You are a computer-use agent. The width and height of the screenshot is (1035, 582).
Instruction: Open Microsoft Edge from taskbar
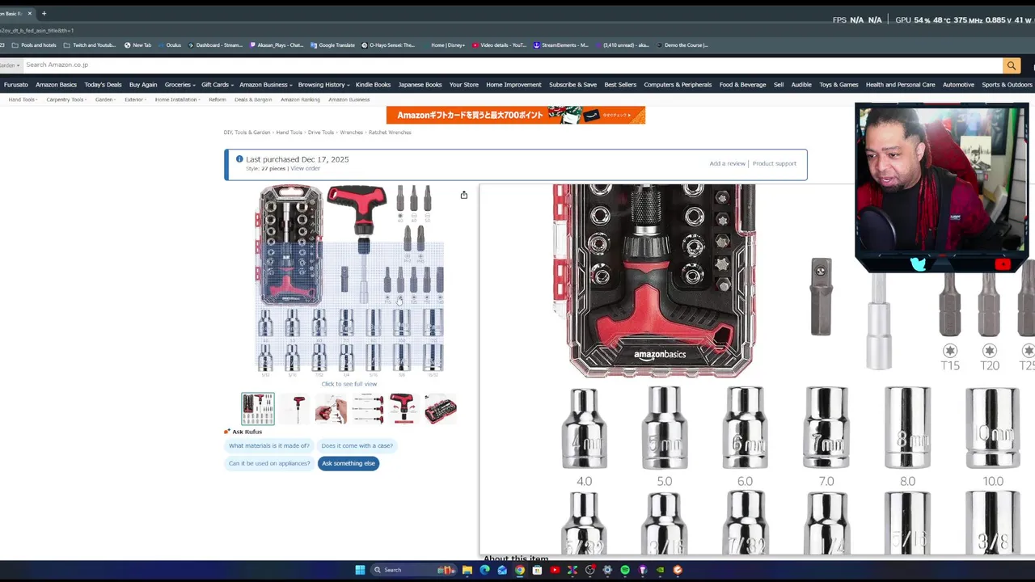pos(484,570)
